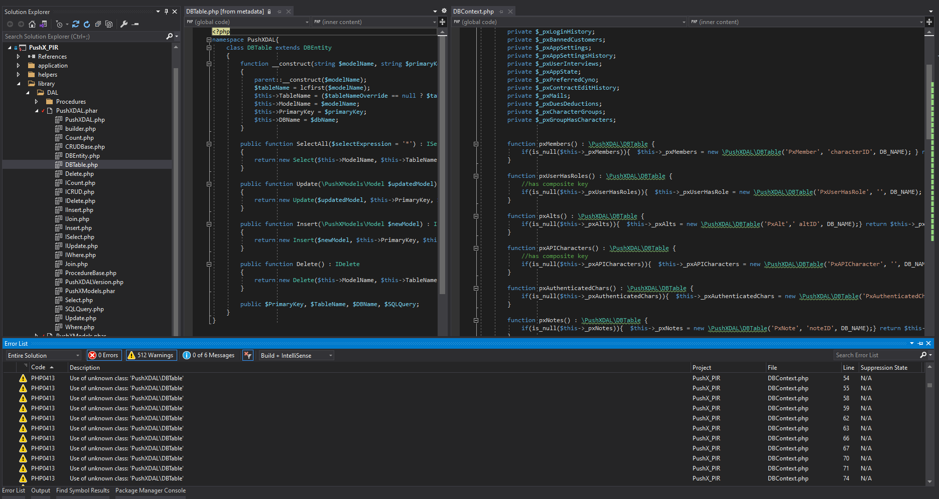Open Properties with the wrench icon
The width and height of the screenshot is (939, 499).
click(124, 24)
